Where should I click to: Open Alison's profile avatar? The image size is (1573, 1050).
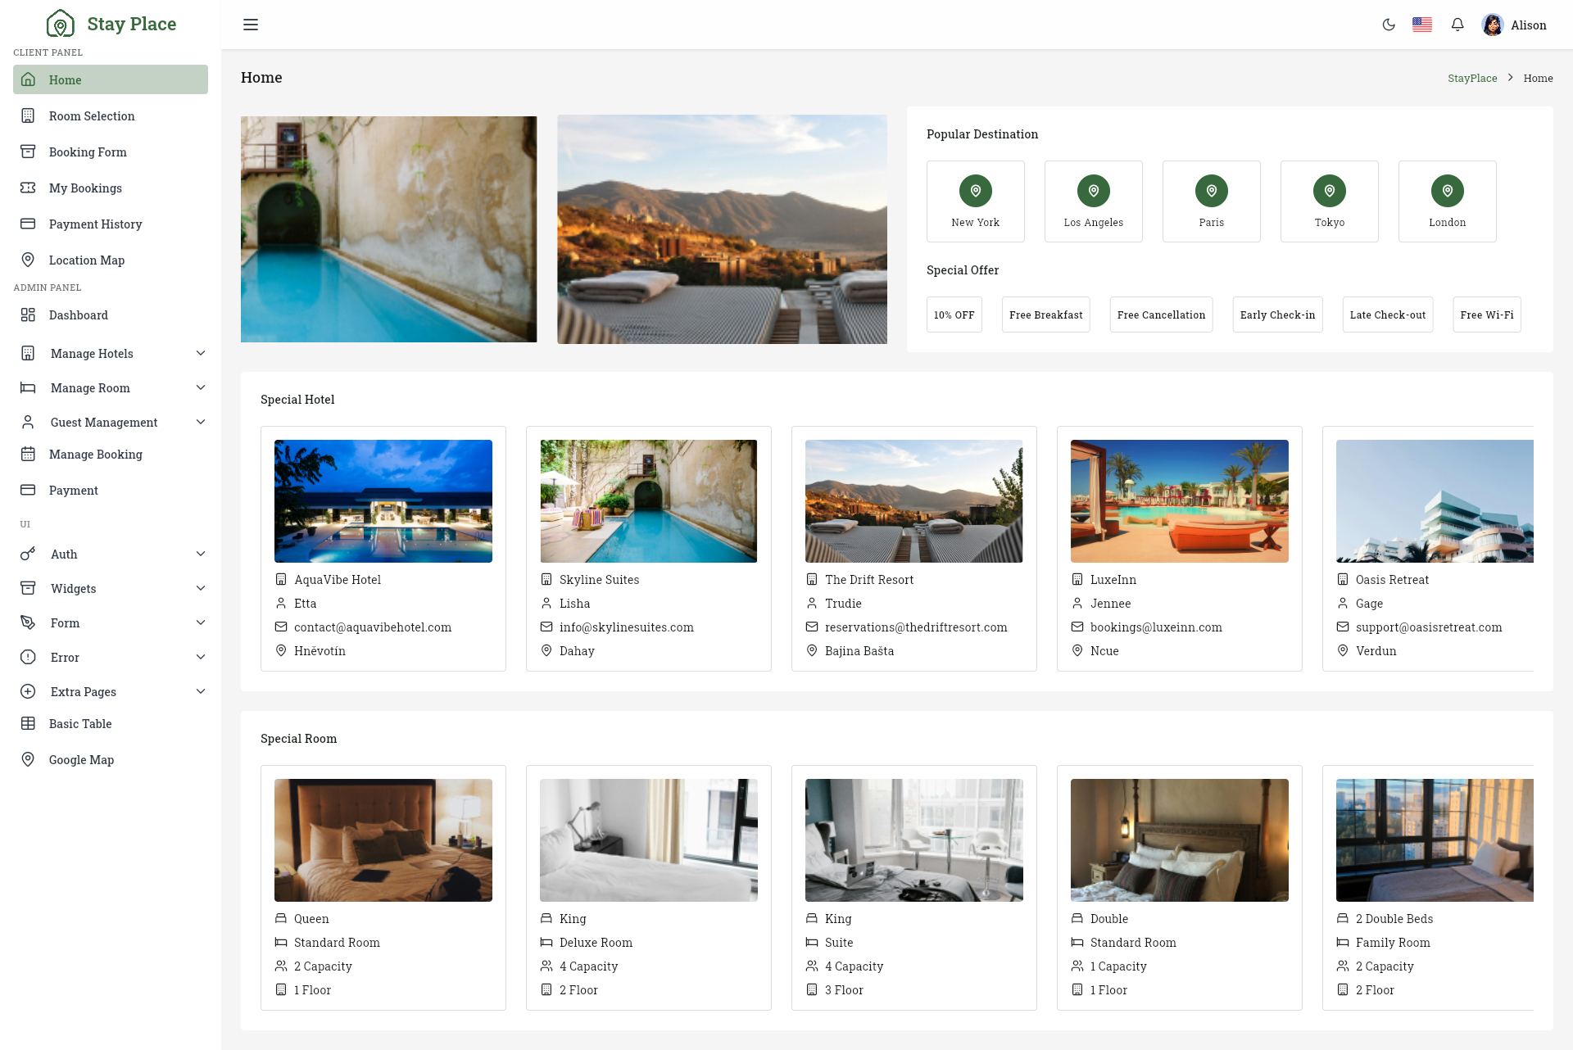point(1493,25)
